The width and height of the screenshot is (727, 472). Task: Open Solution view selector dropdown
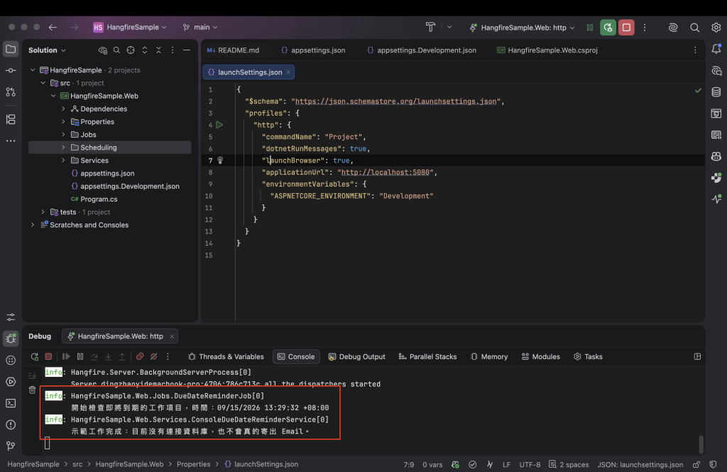(47, 50)
